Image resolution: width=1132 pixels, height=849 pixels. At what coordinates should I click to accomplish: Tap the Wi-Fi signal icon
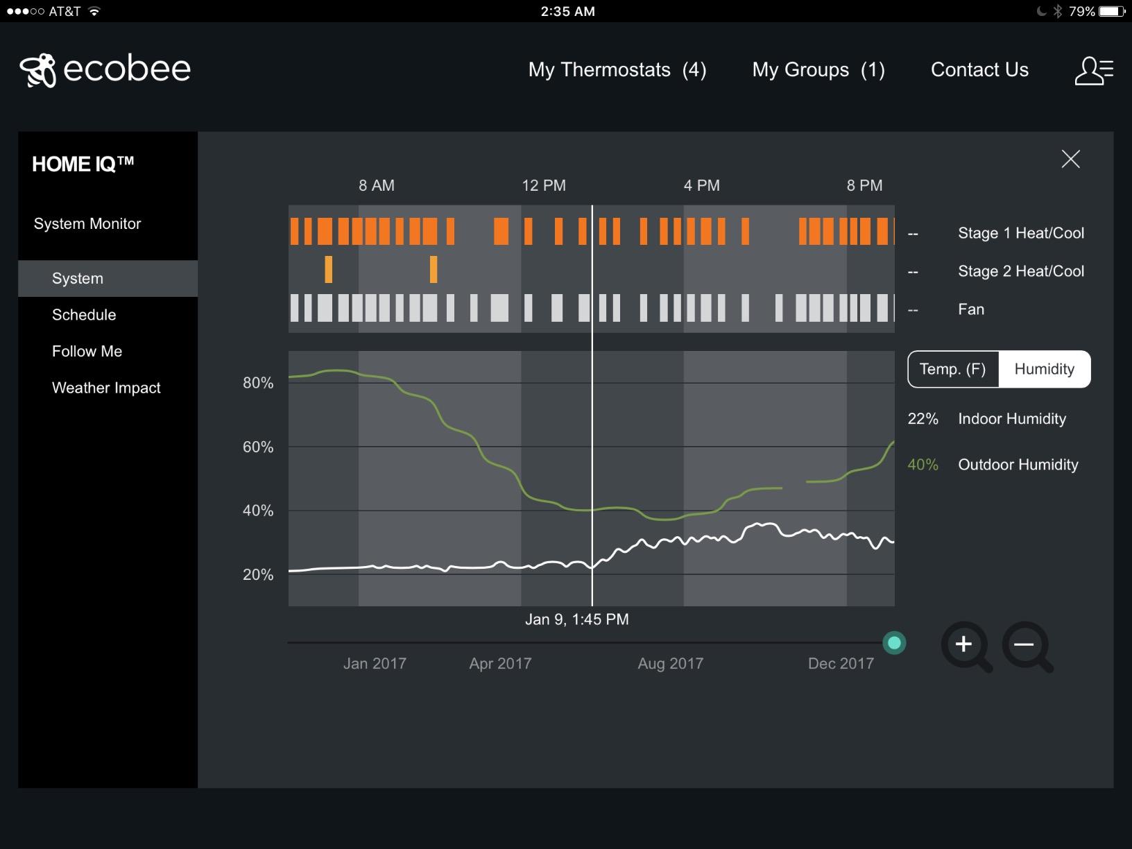(94, 11)
